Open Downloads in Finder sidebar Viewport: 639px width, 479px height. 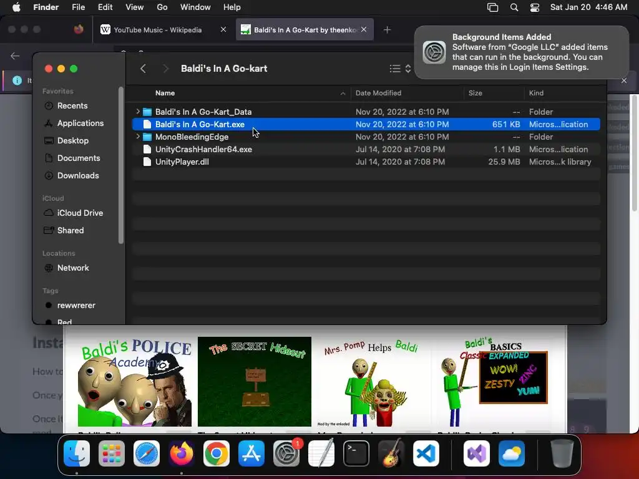point(78,176)
